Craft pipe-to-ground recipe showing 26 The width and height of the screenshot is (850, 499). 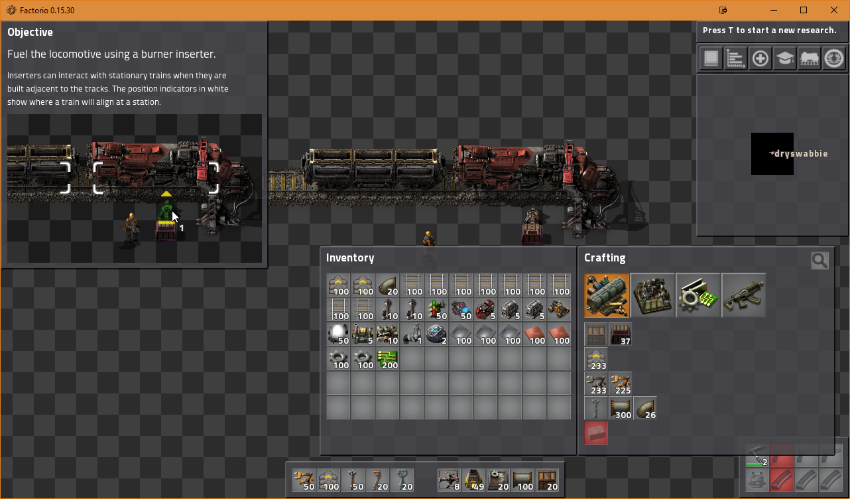[645, 408]
